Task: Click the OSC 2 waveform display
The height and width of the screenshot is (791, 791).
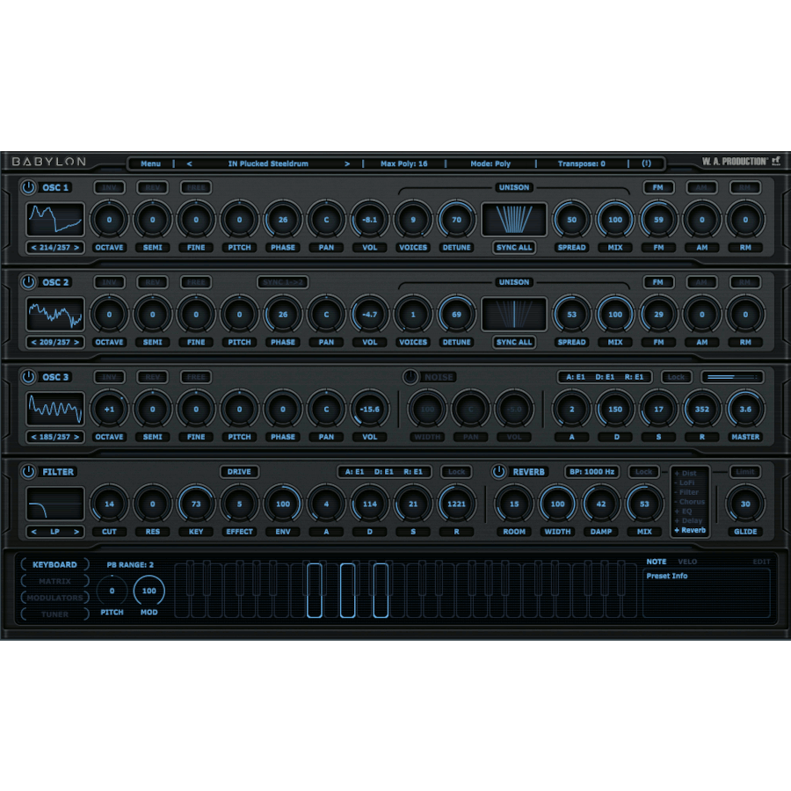Action: point(55,315)
